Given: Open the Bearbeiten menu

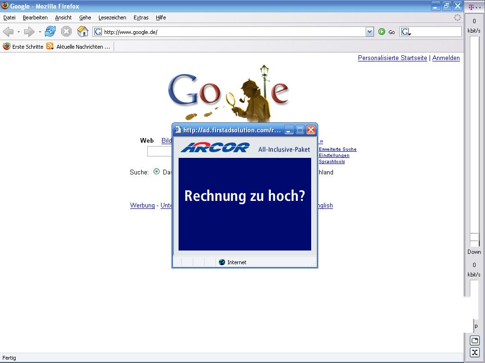Looking at the screenshot, I should 35,17.
